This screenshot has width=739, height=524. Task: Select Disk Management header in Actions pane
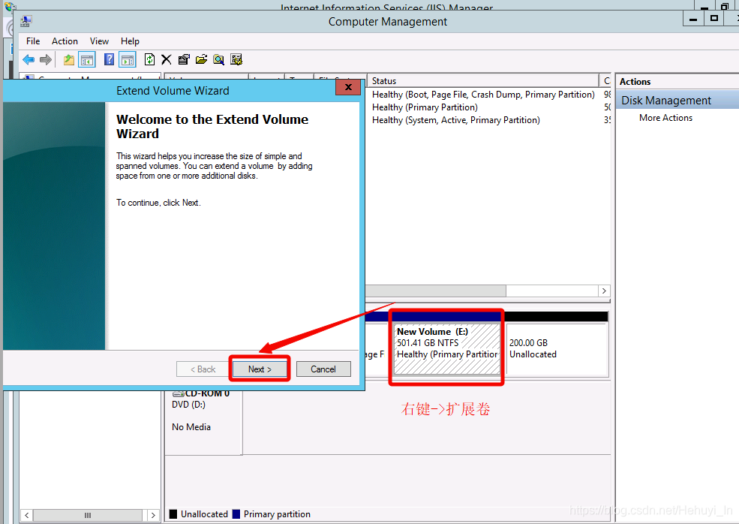click(677, 100)
